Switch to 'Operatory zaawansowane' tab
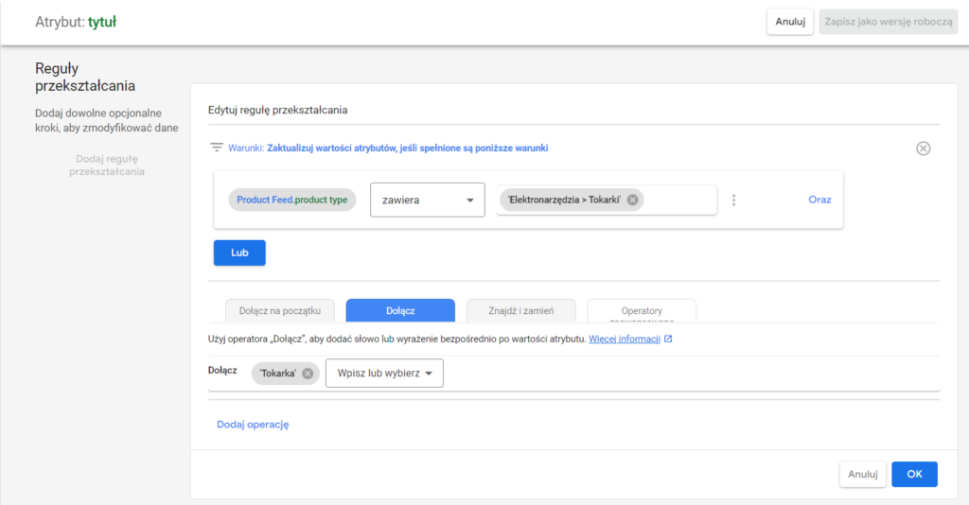This screenshot has width=969, height=505. click(x=642, y=310)
